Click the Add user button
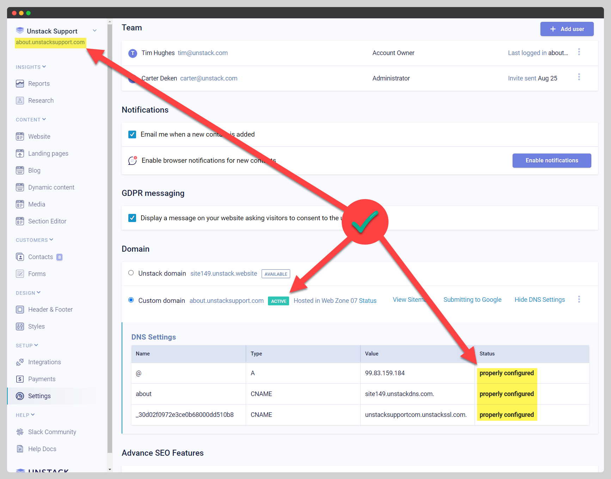Viewport: 611px width, 479px height. (x=567, y=29)
